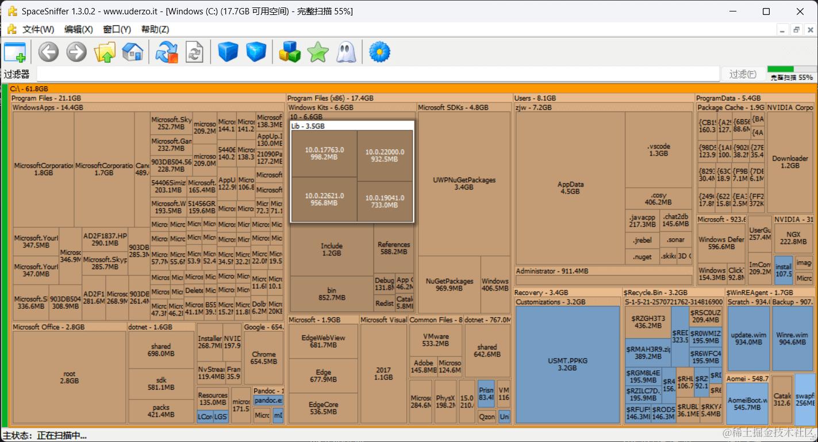Select the VMware 533.2MB block
Viewport: 818px width, 442px height.
[435, 340]
